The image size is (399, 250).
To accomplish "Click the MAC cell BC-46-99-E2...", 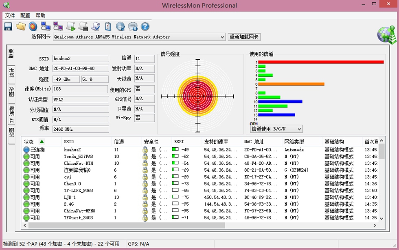I will [260, 197].
